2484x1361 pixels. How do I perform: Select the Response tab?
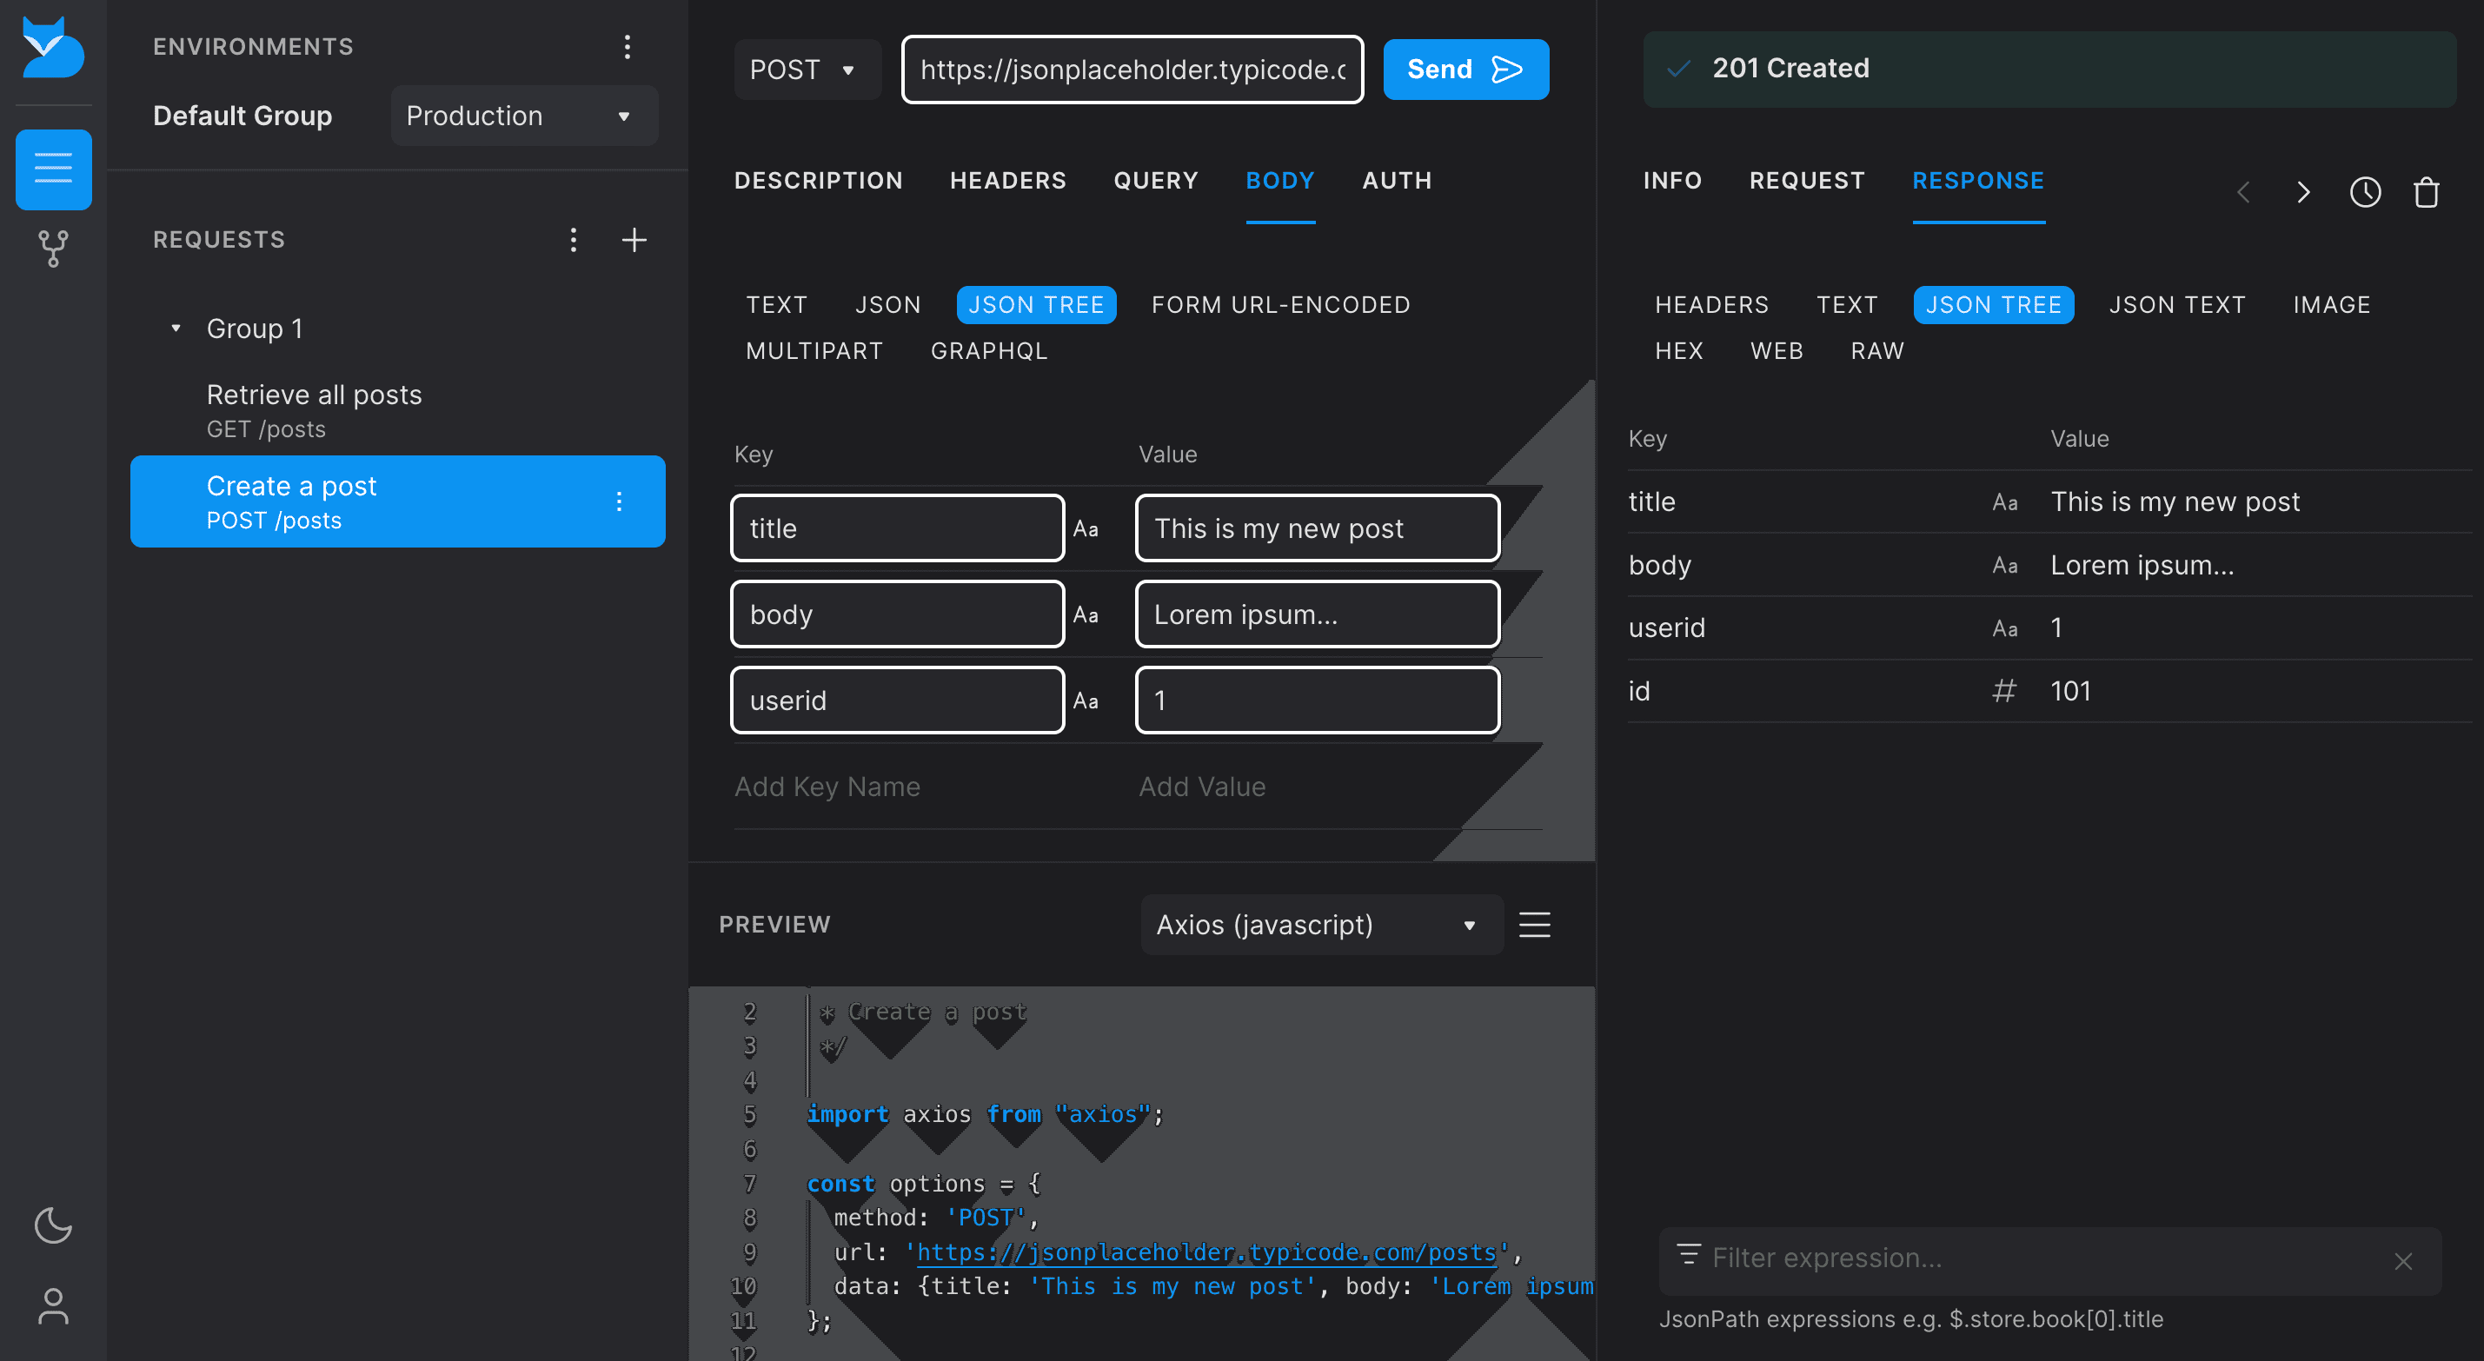pyautogui.click(x=1978, y=181)
